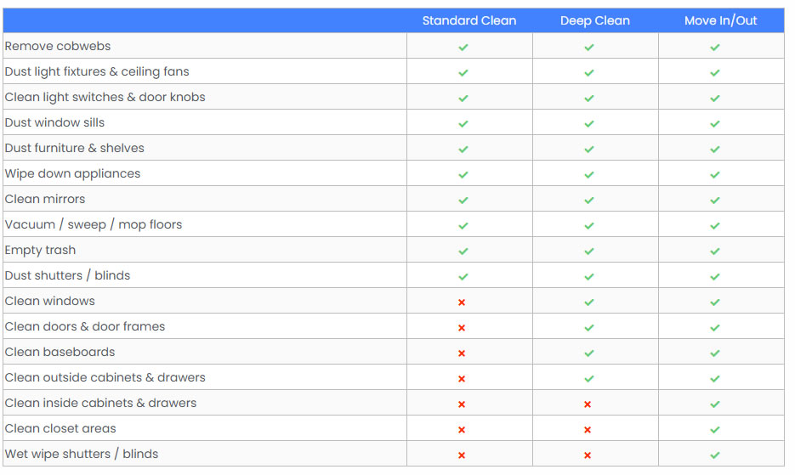Click the Move In/Out column header
The image size is (795, 475).
[x=721, y=20]
